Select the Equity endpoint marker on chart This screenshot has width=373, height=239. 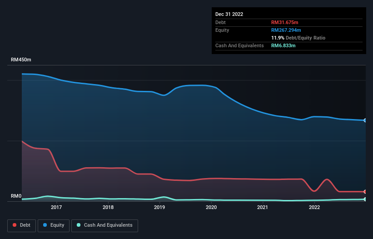point(365,120)
